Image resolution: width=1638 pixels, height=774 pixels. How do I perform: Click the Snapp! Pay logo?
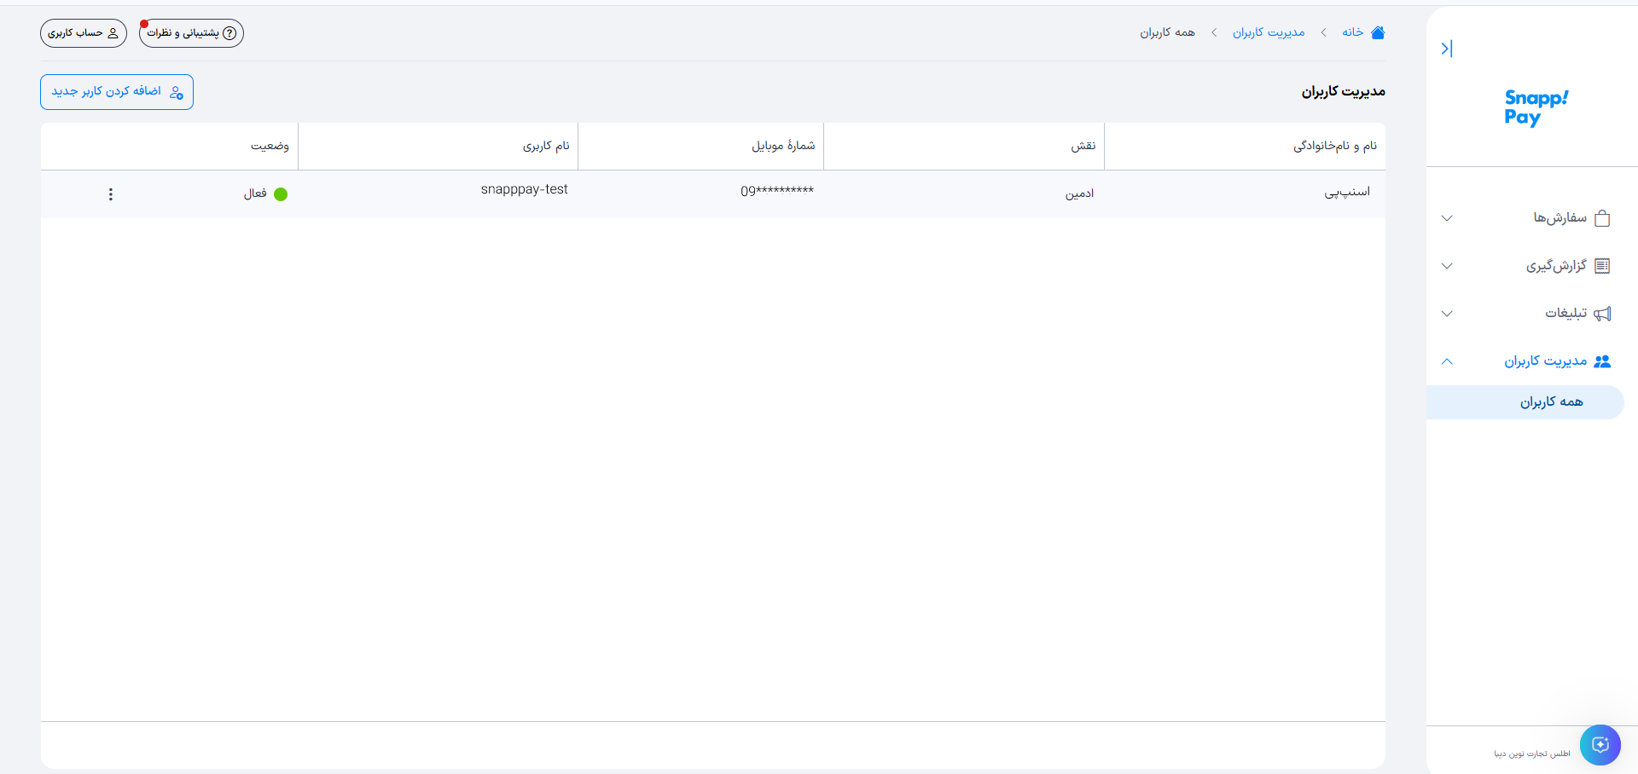(x=1536, y=107)
